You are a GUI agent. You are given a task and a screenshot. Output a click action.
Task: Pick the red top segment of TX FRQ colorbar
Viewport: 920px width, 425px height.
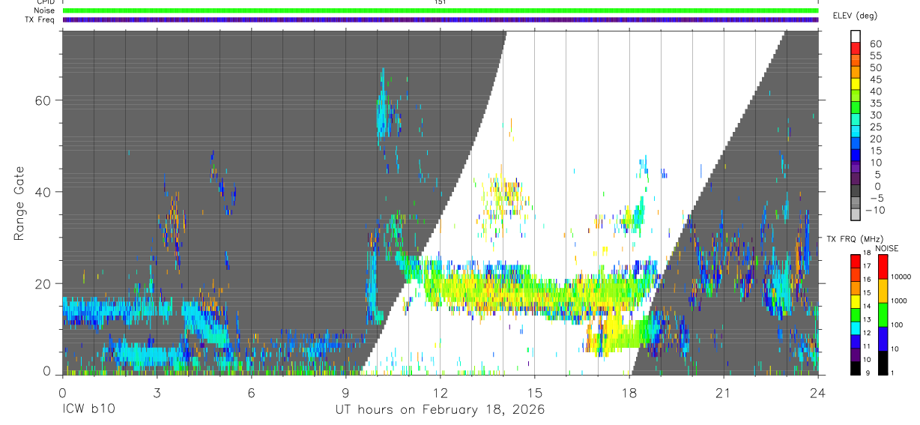(x=855, y=262)
